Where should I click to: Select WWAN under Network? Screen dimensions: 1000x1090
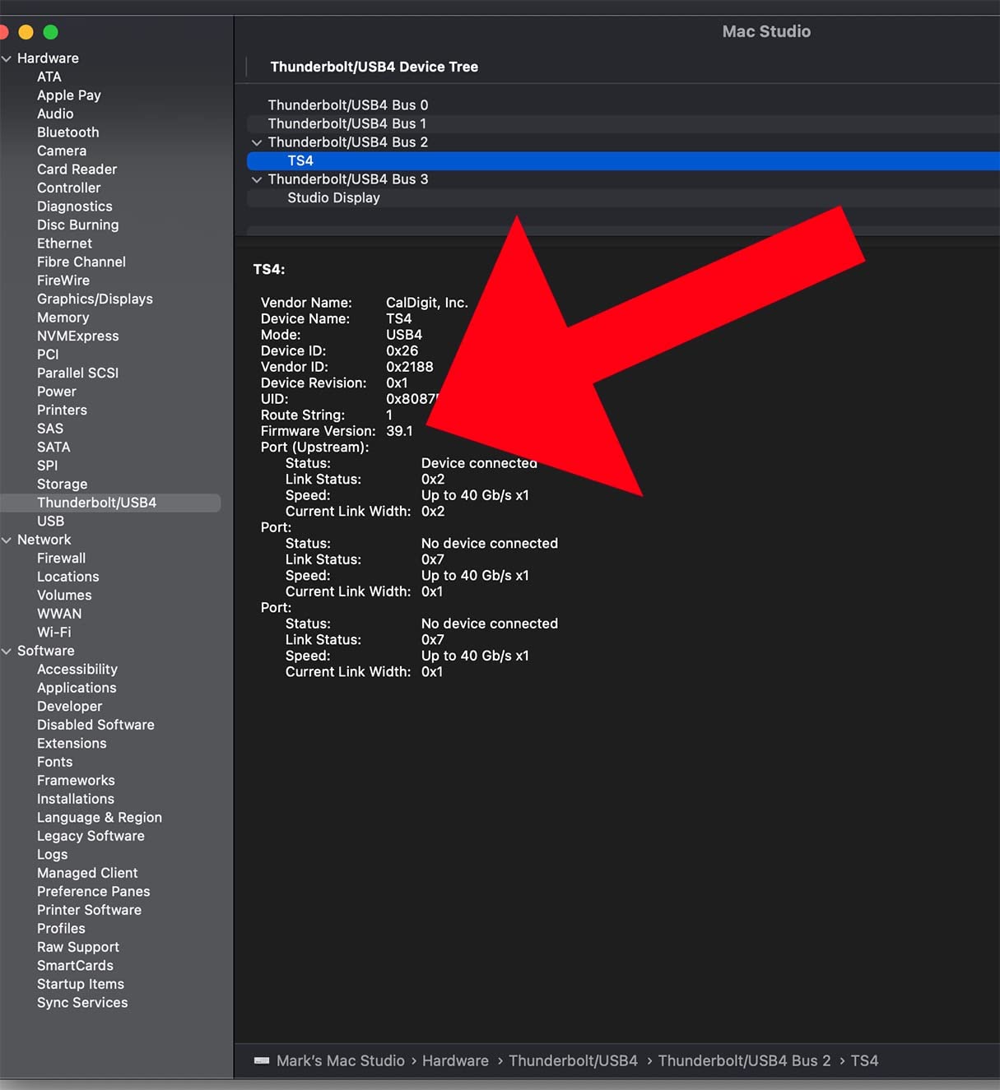click(x=59, y=614)
